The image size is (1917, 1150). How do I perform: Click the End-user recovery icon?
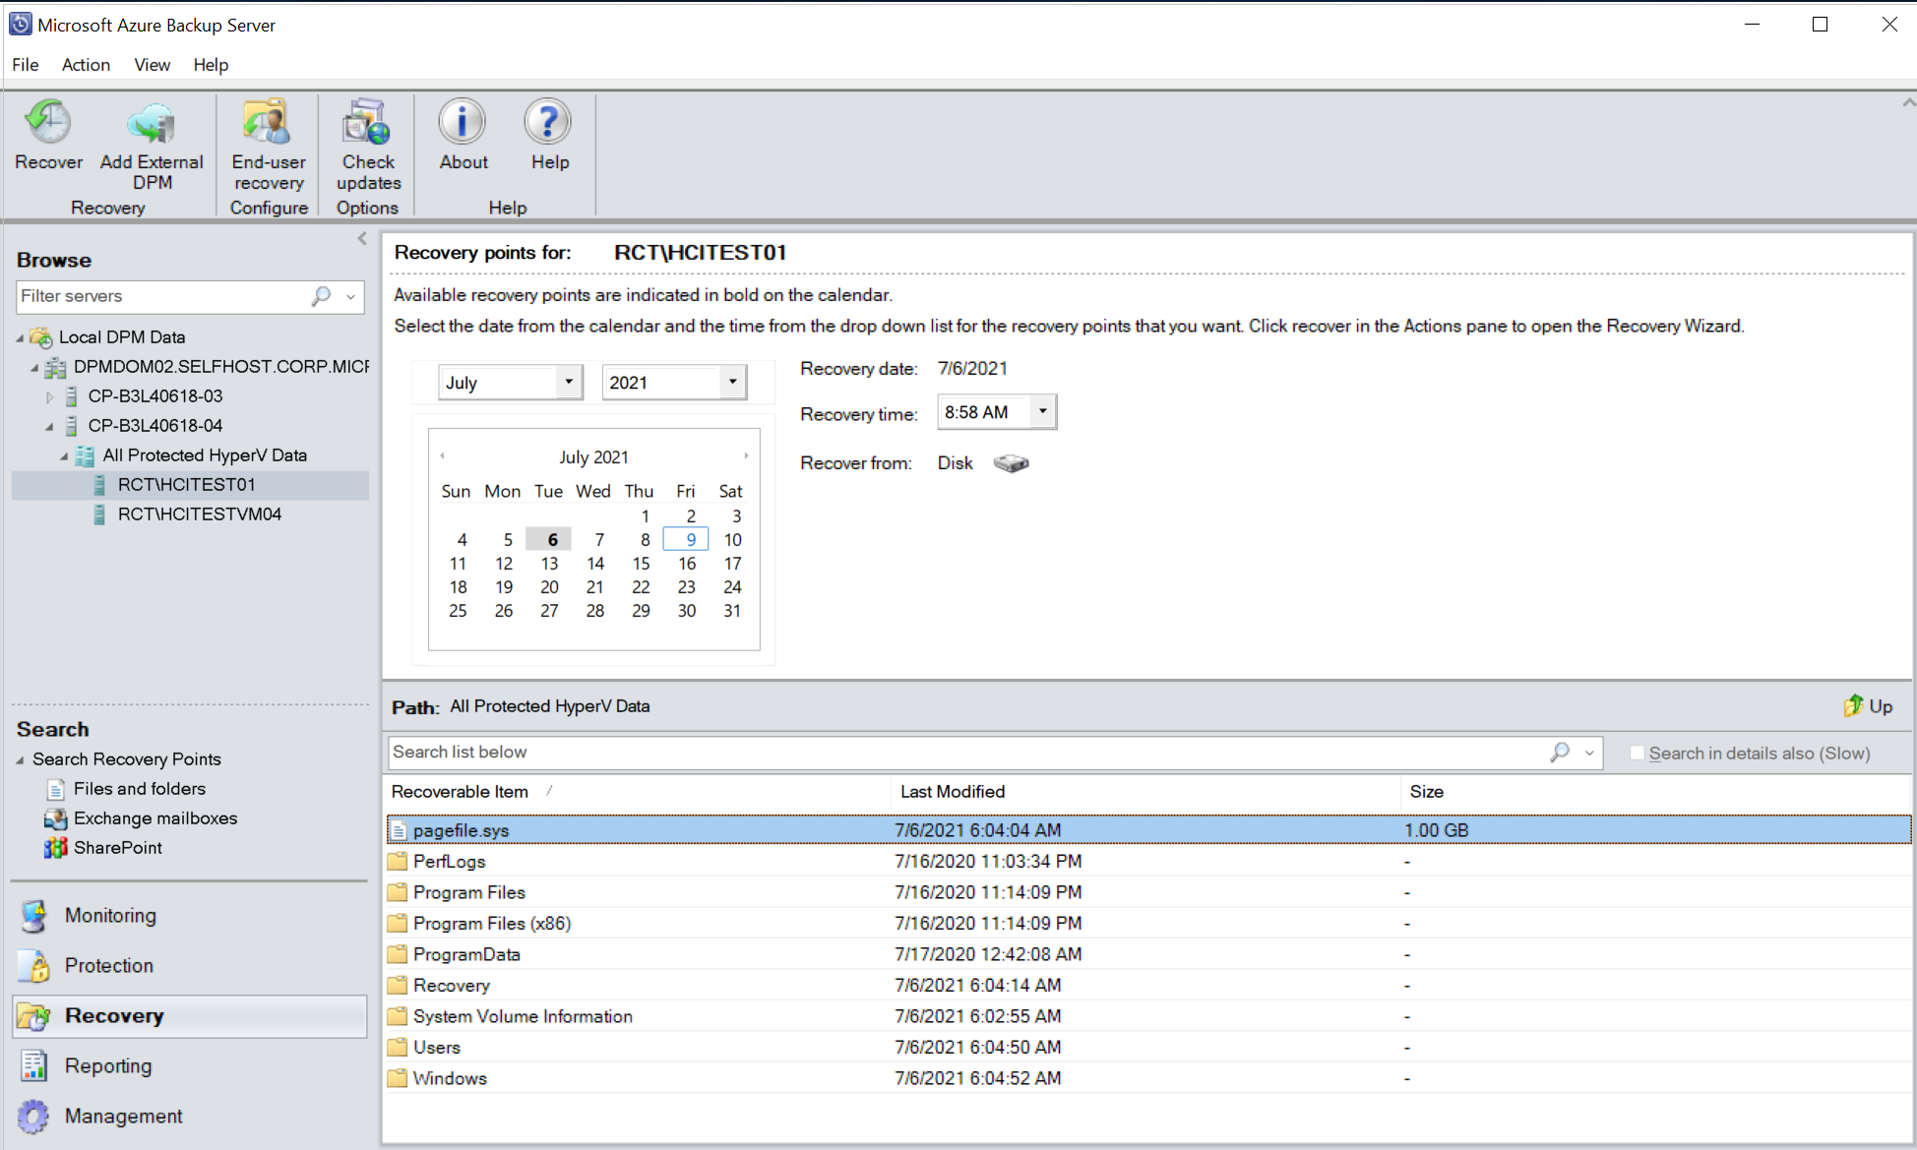pyautogui.click(x=270, y=143)
